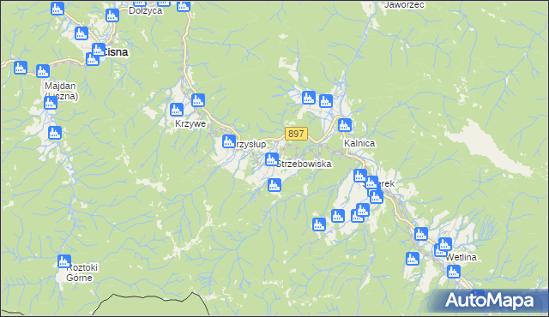549x317 pixels.
Task: Click the 897 road number shield
Action: tap(296, 134)
